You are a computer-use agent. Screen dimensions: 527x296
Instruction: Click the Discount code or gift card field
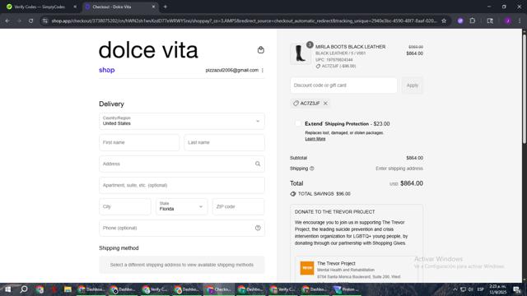[x=343, y=86]
